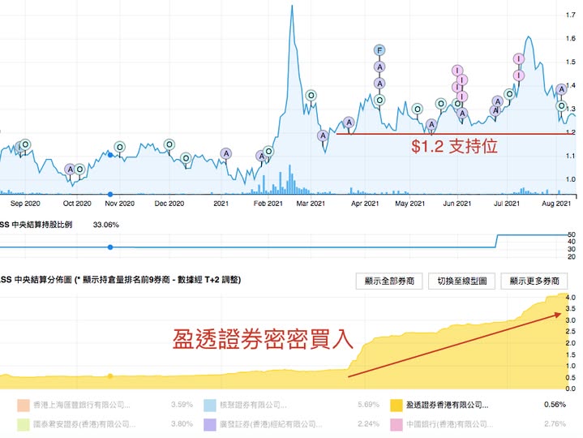This screenshot has height=438, width=583.
Task: Click the light-blue swatch for 核聚證券
Action: pos(210,406)
